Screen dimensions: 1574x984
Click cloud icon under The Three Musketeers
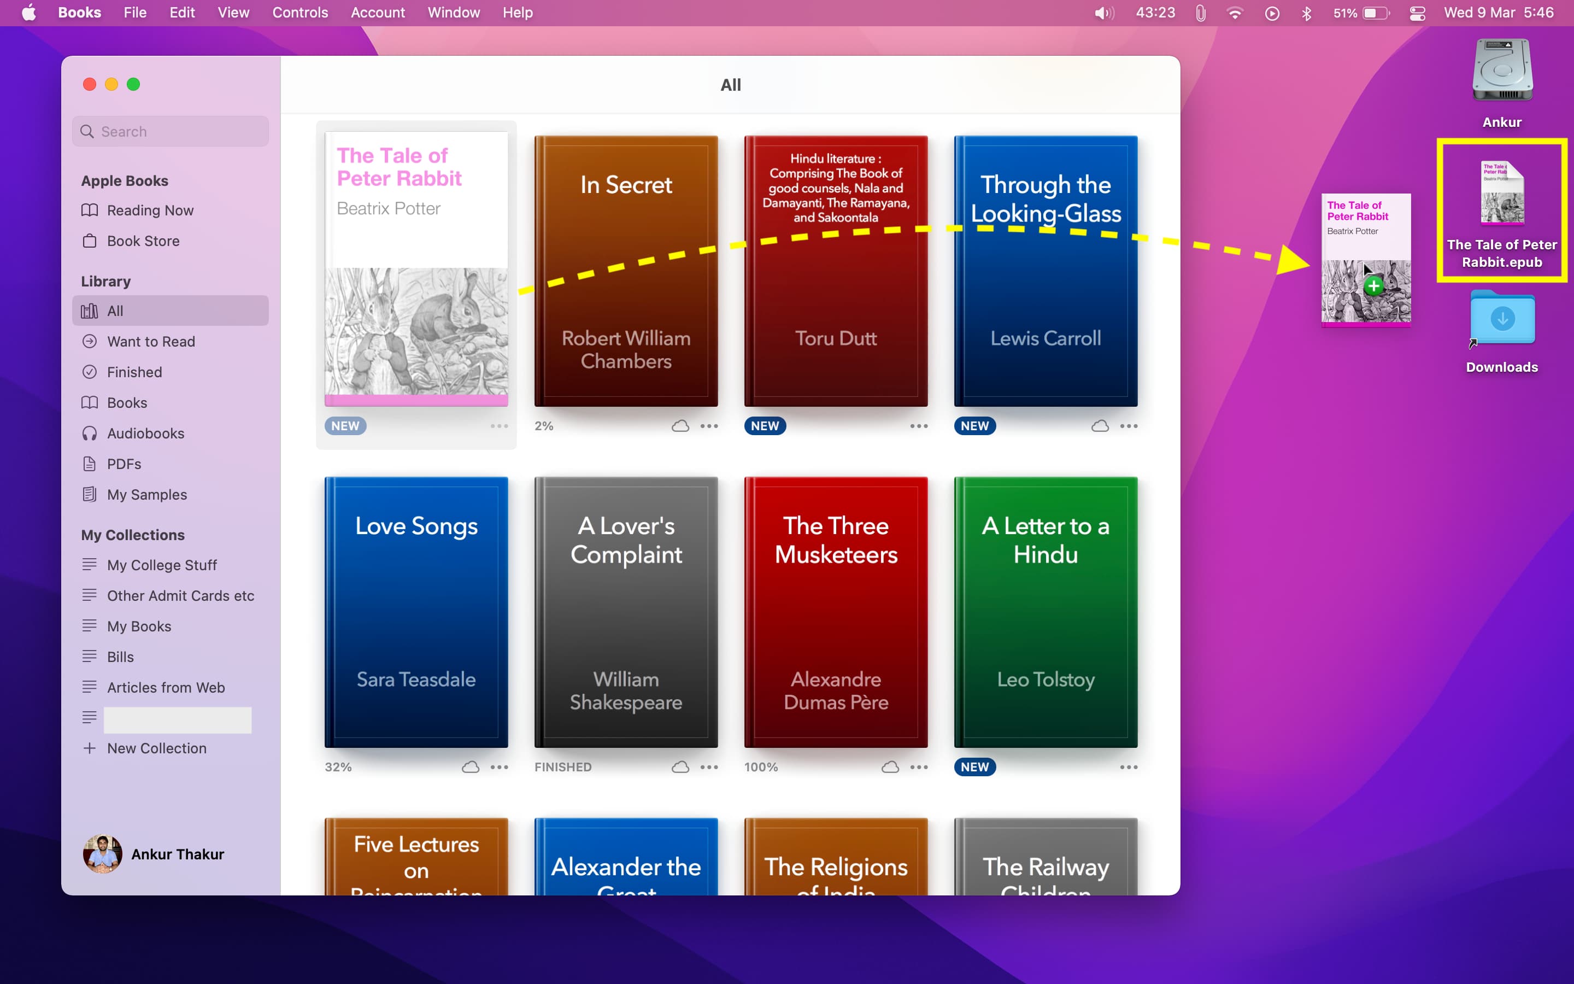(x=890, y=766)
